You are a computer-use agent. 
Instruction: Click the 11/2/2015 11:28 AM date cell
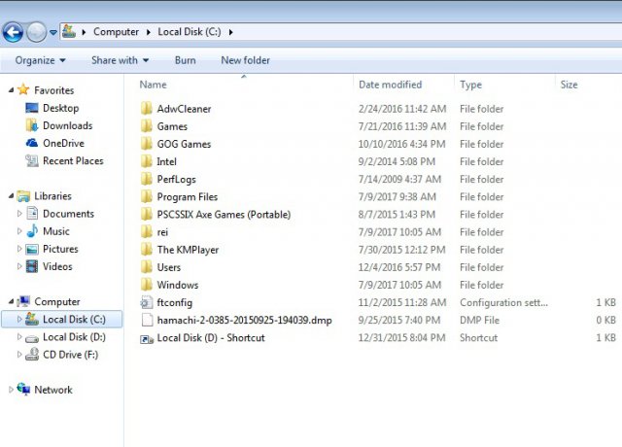[x=402, y=302]
